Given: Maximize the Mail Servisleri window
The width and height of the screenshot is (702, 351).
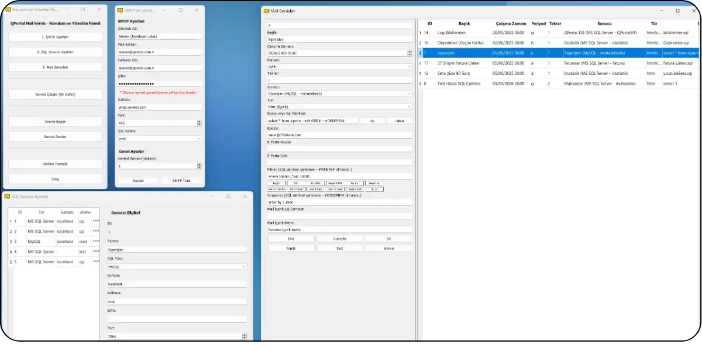Looking at the screenshot, I should point(677,11).
